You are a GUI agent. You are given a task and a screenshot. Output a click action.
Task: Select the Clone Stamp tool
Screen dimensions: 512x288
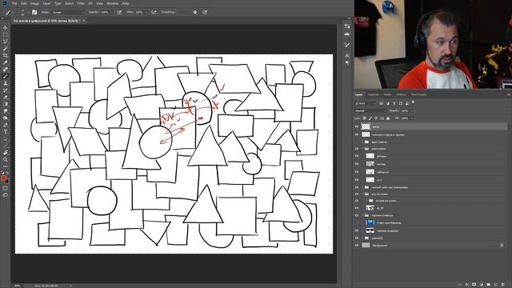tap(6, 83)
